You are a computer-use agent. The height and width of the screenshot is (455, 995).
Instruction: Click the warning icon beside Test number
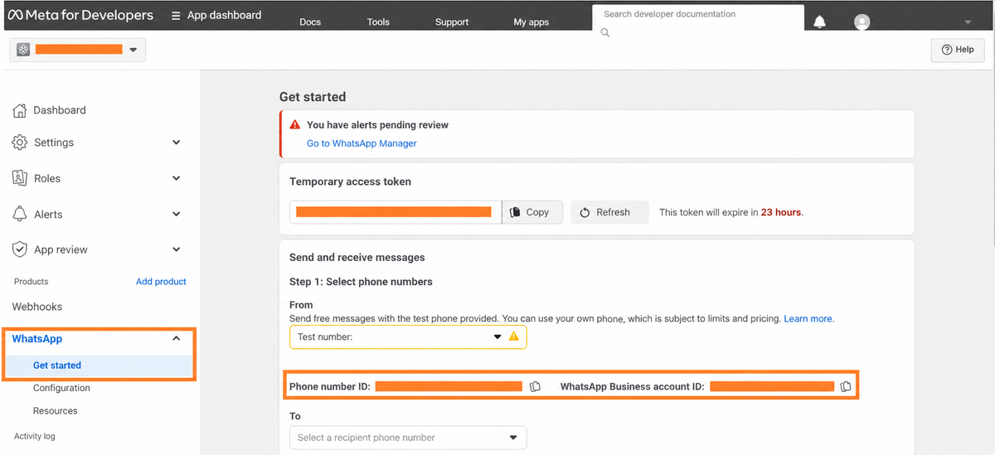tap(513, 336)
